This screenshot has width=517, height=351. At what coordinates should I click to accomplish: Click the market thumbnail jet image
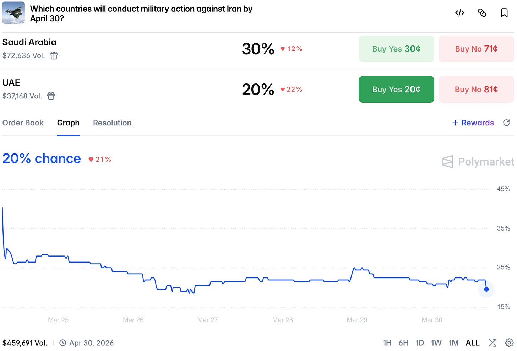pyautogui.click(x=13, y=13)
